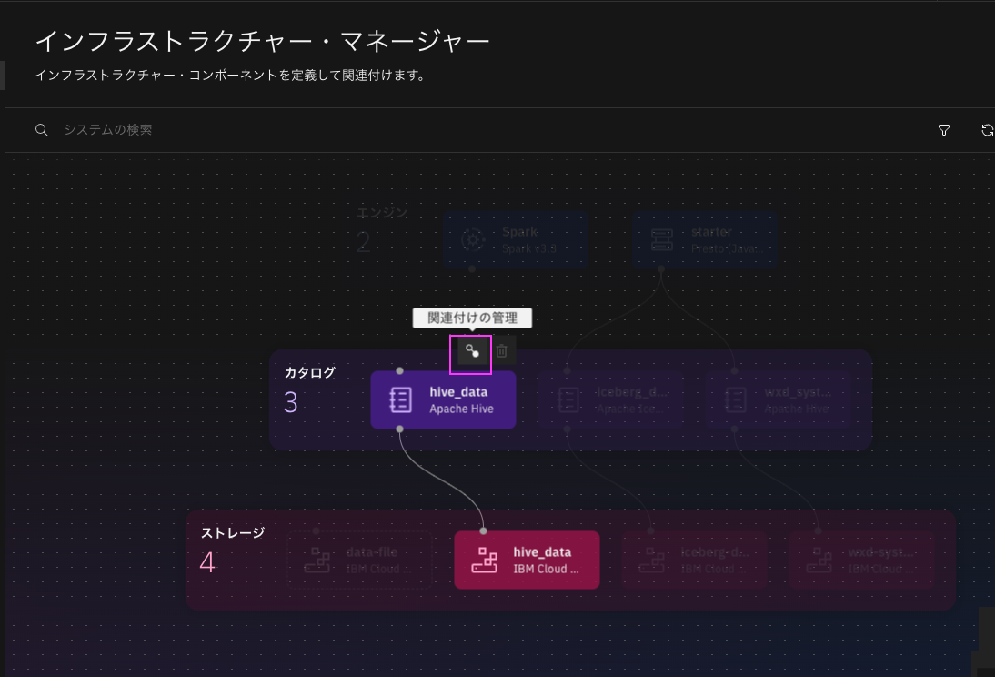The height and width of the screenshot is (677, 995).
Task: Click the storage icon on data-file card
Action: (x=317, y=561)
